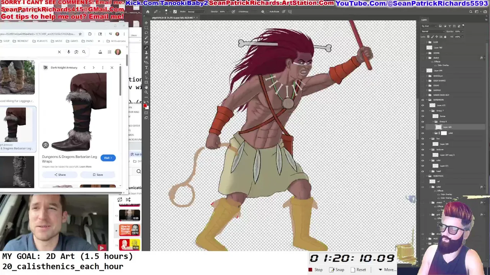This screenshot has height=275, width=490.
Task: Expand the GODZILLA group
Action: [427, 76]
